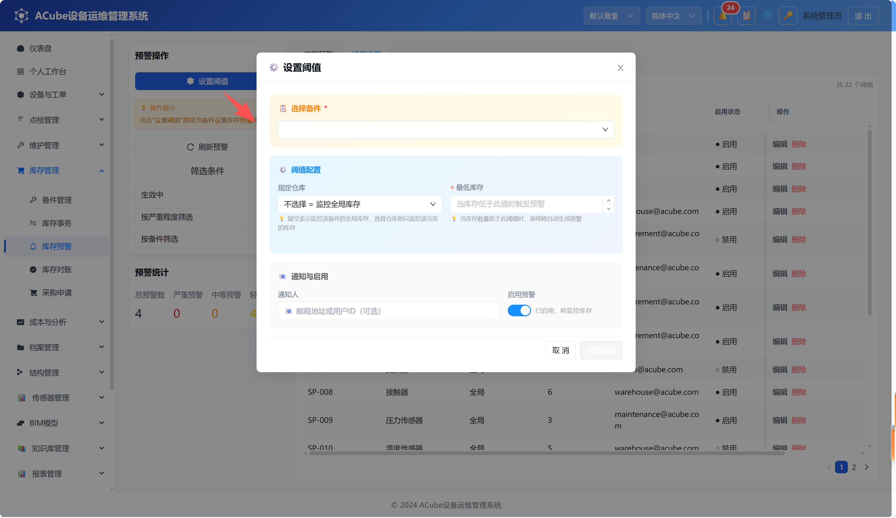Open the 简体中文 language dropdown
This screenshot has width=896, height=518.
coord(674,16)
